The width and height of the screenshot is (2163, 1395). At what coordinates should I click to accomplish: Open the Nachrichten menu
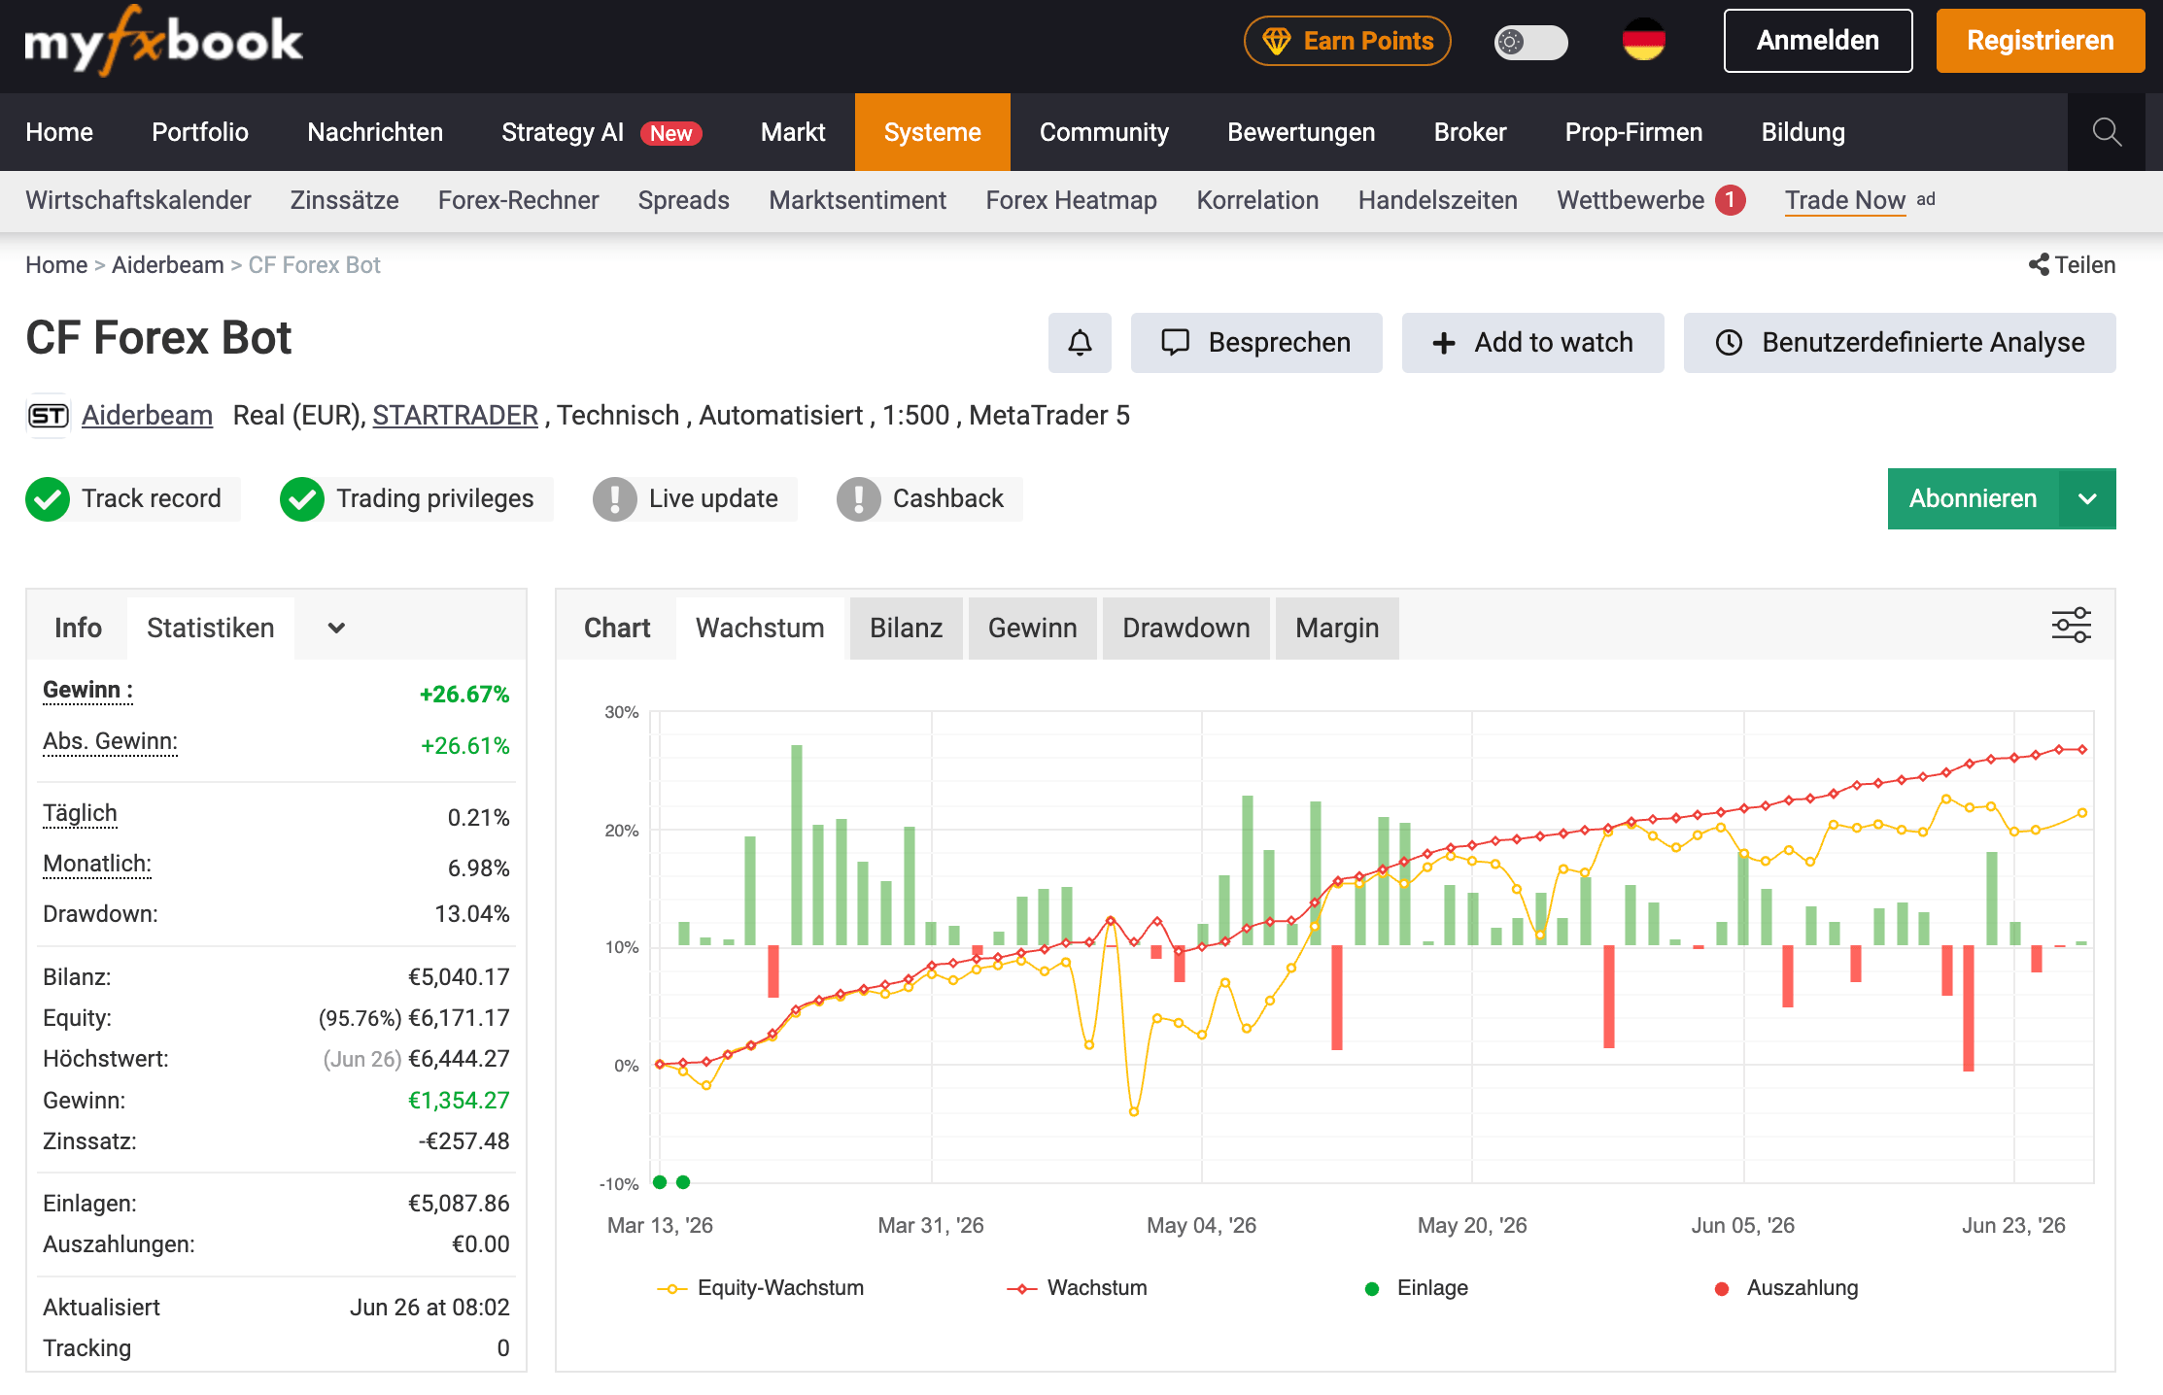tap(375, 132)
